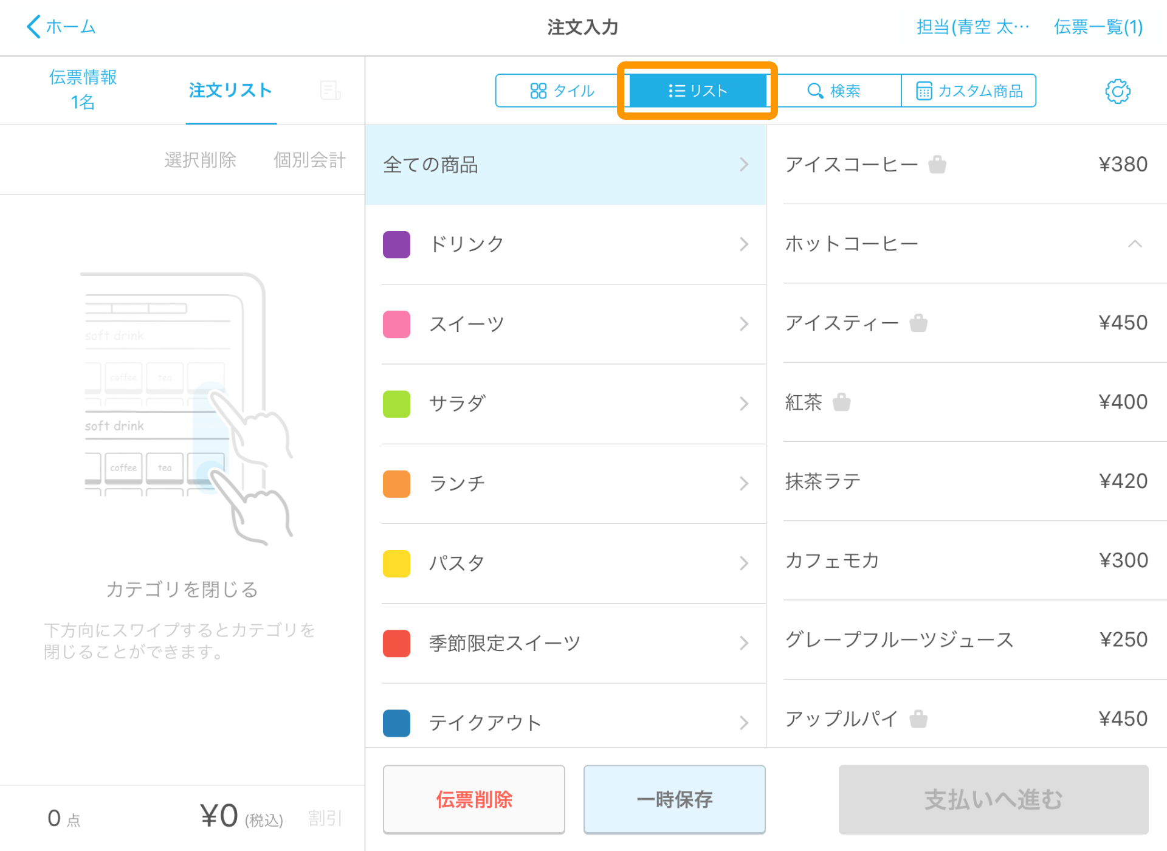Click the 一時保存 button

pyautogui.click(x=674, y=799)
